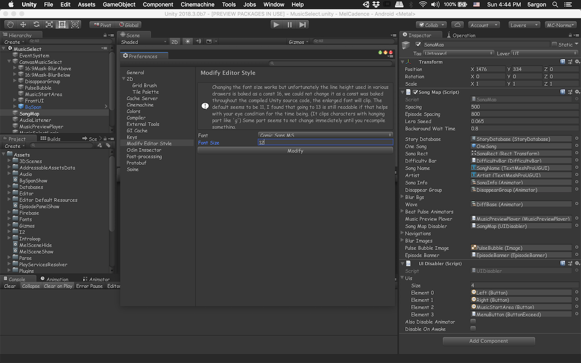Toggle Clear on Play in Console
This screenshot has height=363, width=581.
(58, 286)
